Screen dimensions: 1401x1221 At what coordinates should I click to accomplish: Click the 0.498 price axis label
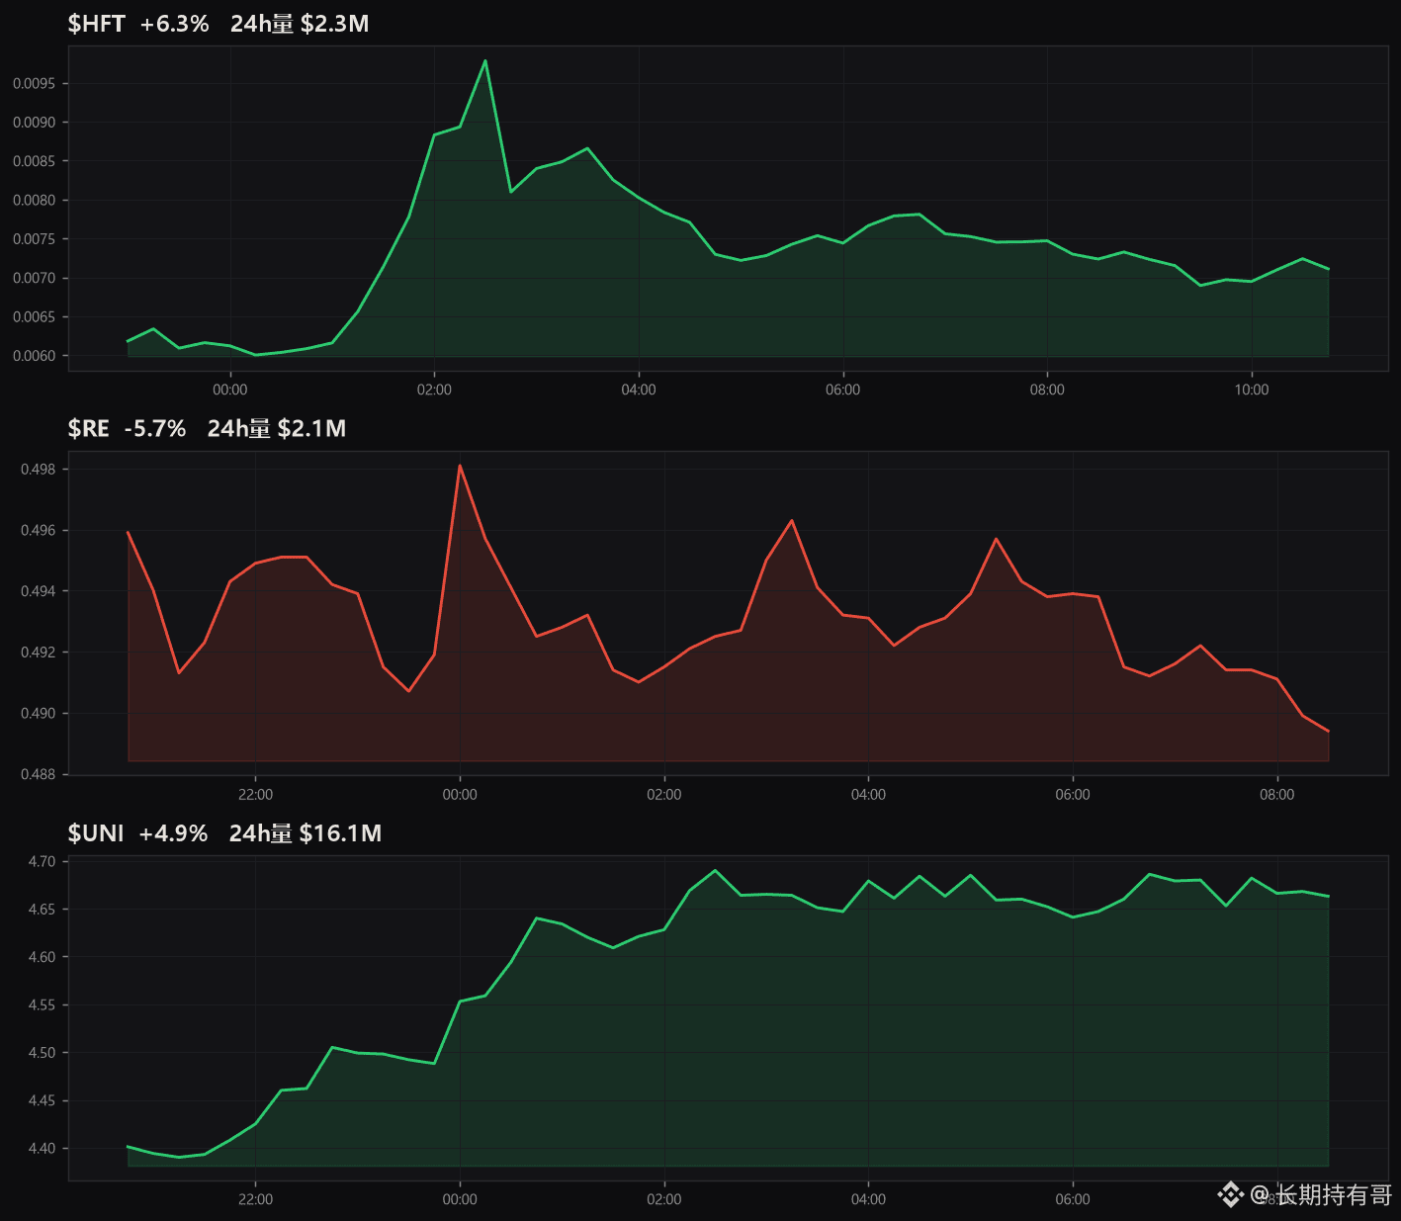click(x=39, y=470)
